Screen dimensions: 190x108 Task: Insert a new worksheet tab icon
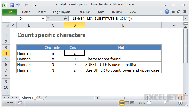(x=41, y=97)
